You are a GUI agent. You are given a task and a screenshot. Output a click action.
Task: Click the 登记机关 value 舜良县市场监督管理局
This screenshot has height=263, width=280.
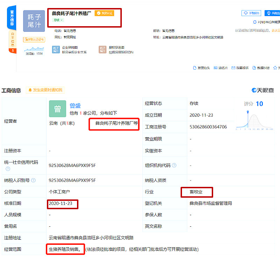(x=211, y=203)
